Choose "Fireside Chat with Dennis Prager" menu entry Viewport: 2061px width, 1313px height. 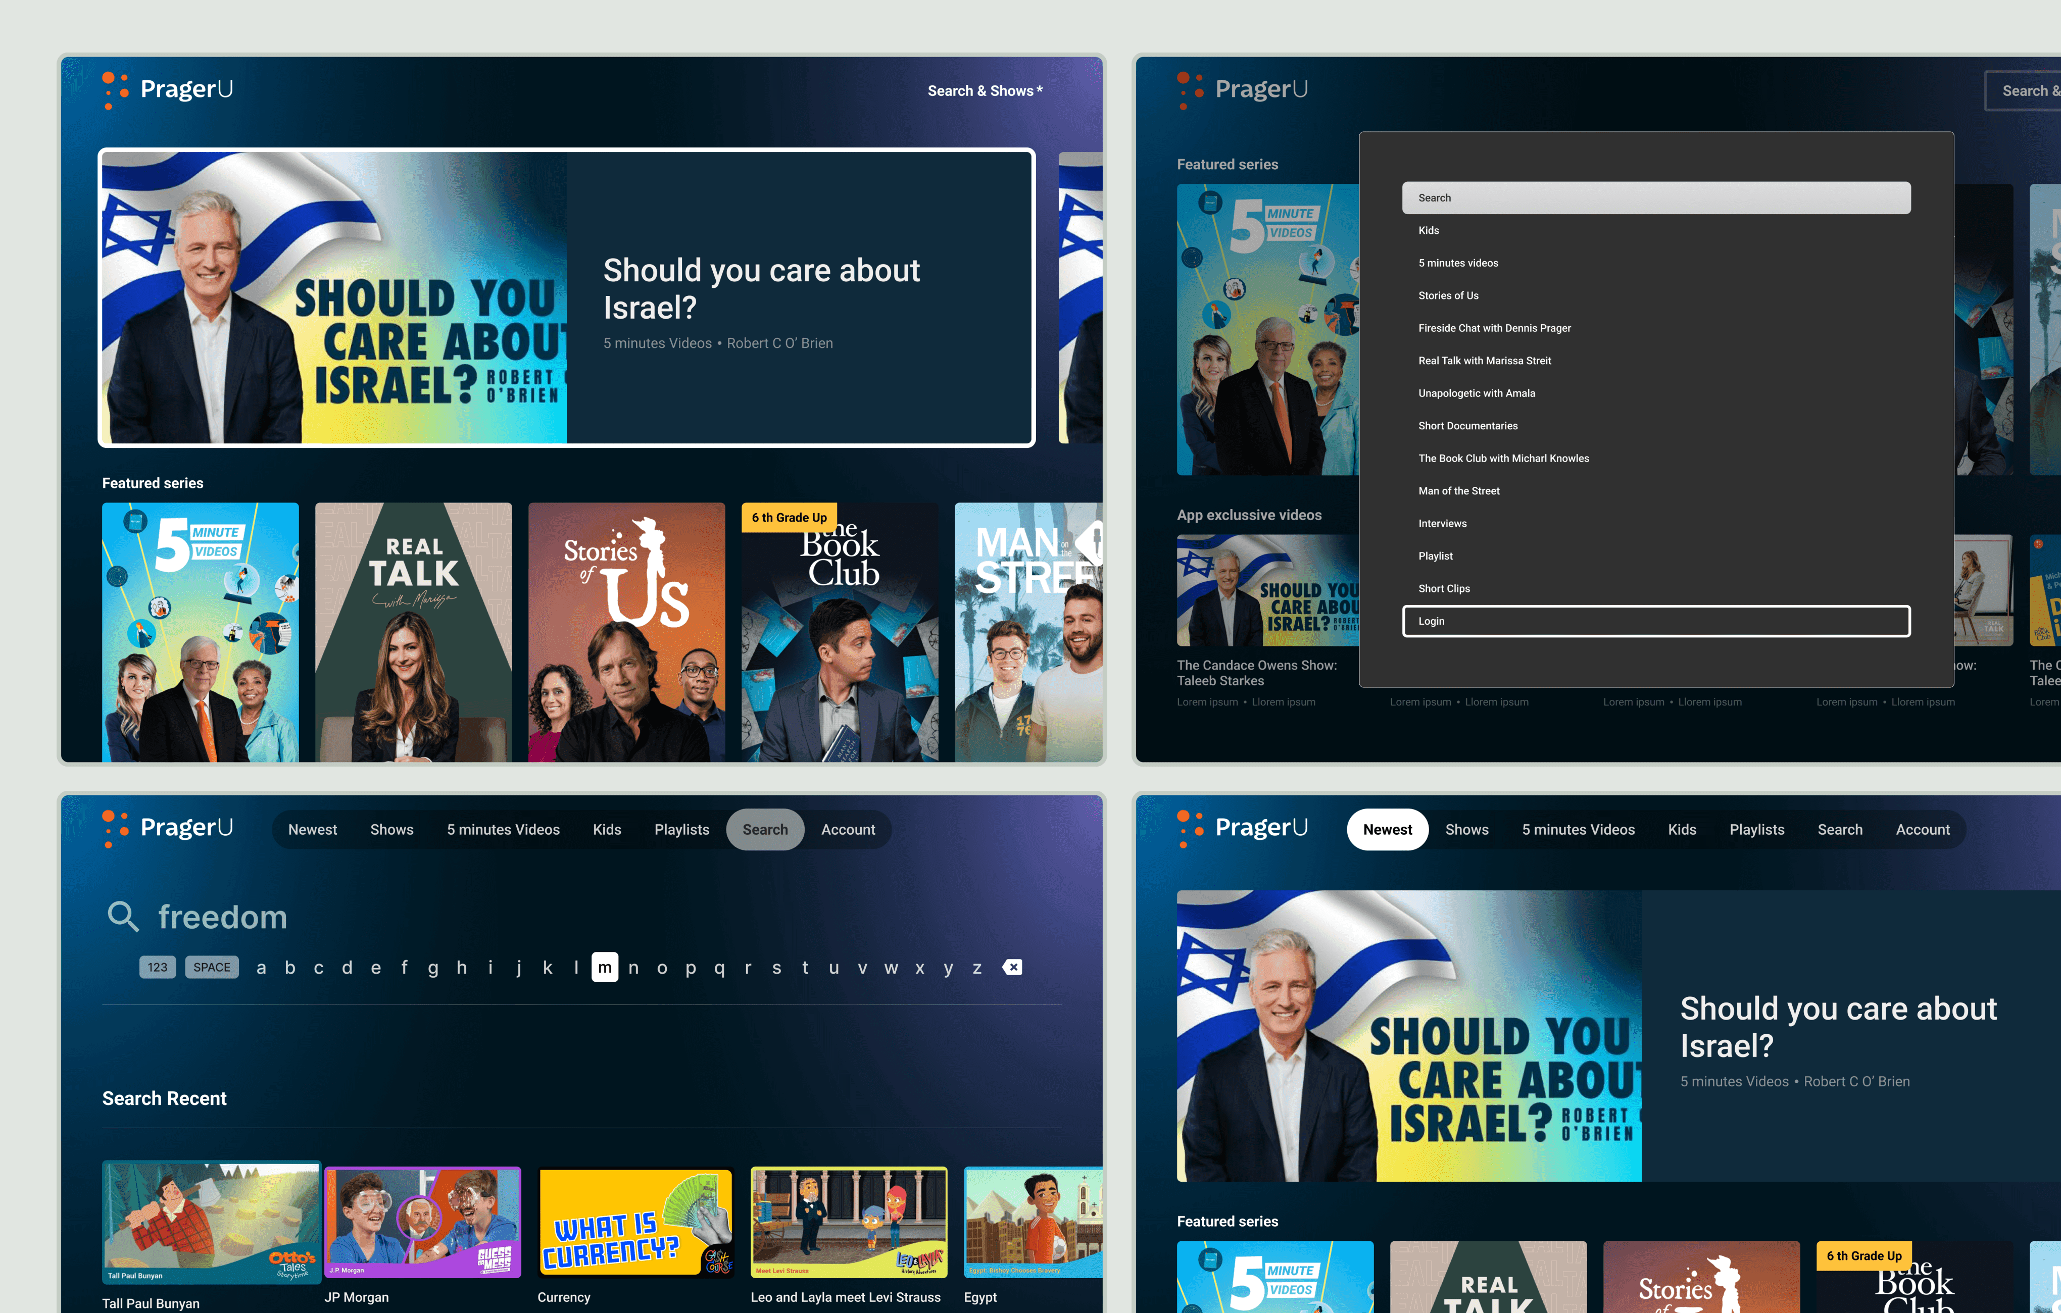[1494, 328]
